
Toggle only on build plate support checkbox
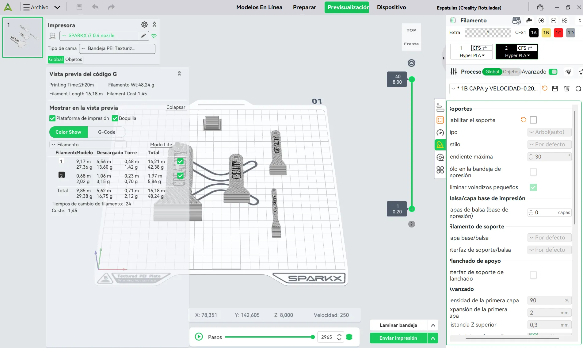pyautogui.click(x=533, y=172)
